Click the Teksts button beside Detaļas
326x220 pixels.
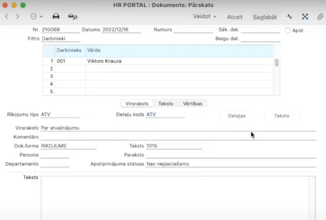(282, 116)
